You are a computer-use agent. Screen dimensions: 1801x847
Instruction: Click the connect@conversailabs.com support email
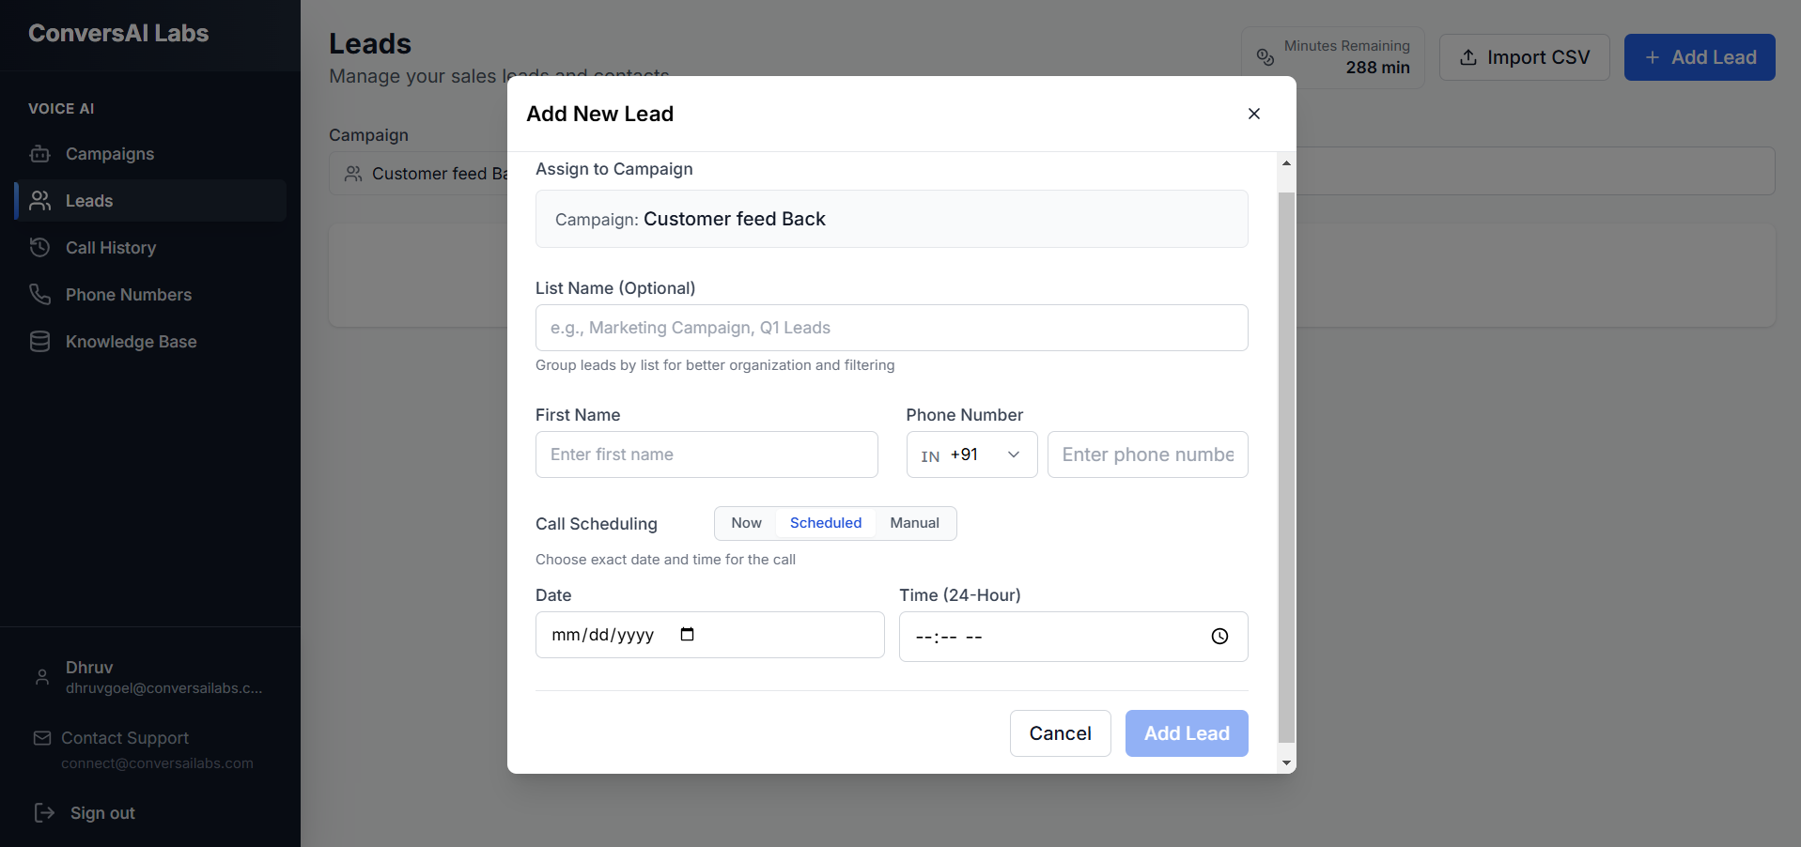pyautogui.click(x=157, y=763)
